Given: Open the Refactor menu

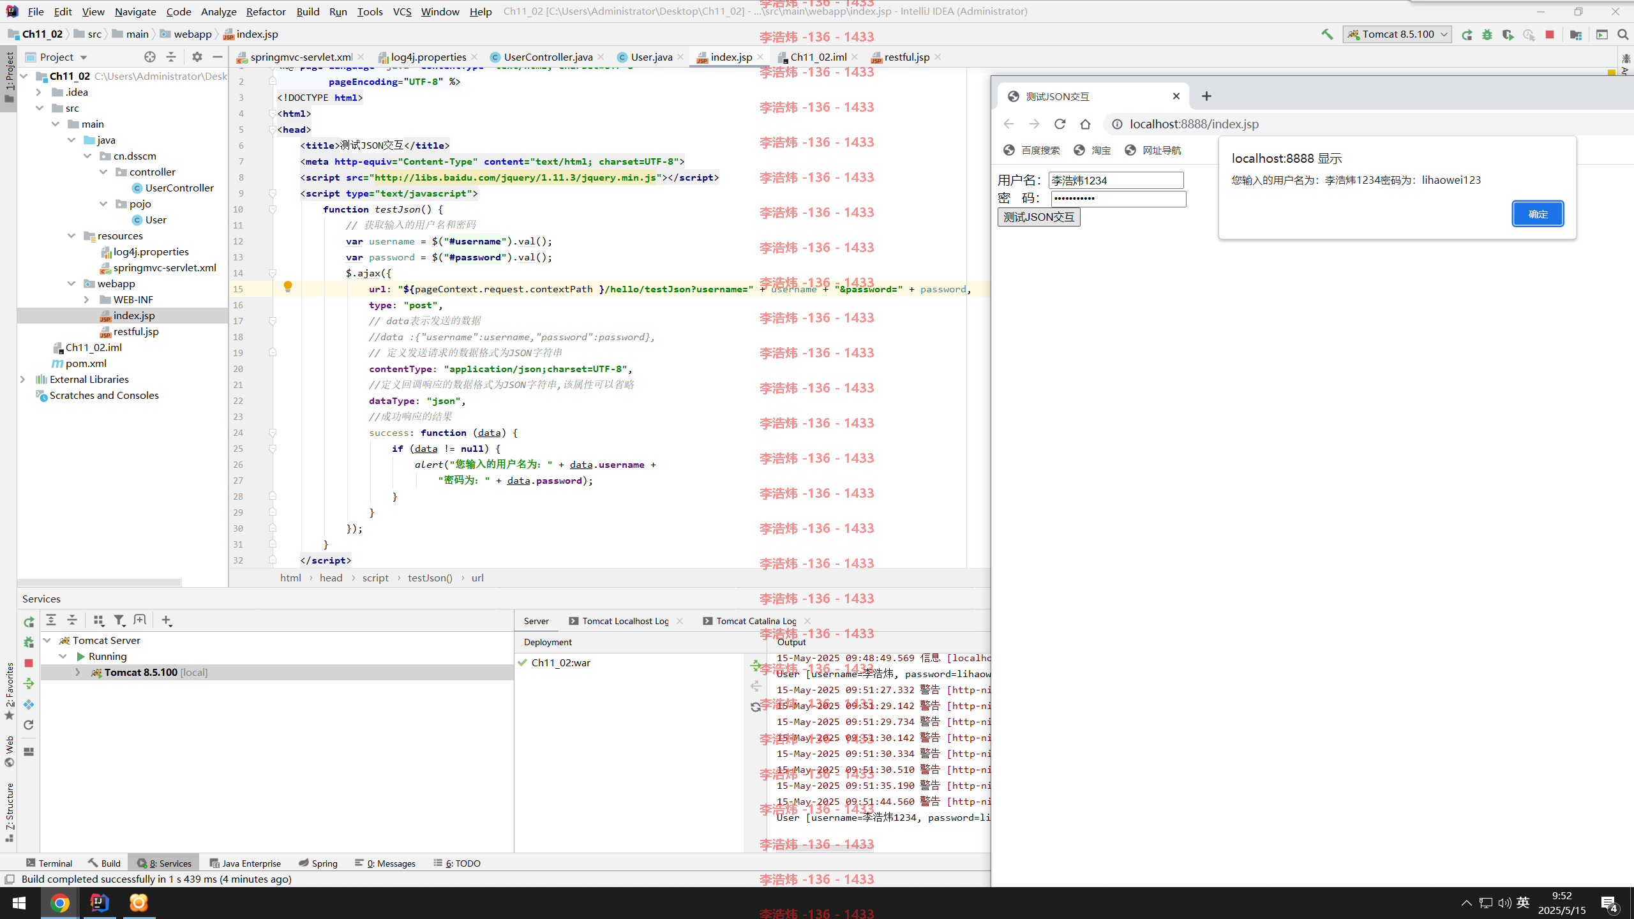Looking at the screenshot, I should [x=266, y=11].
